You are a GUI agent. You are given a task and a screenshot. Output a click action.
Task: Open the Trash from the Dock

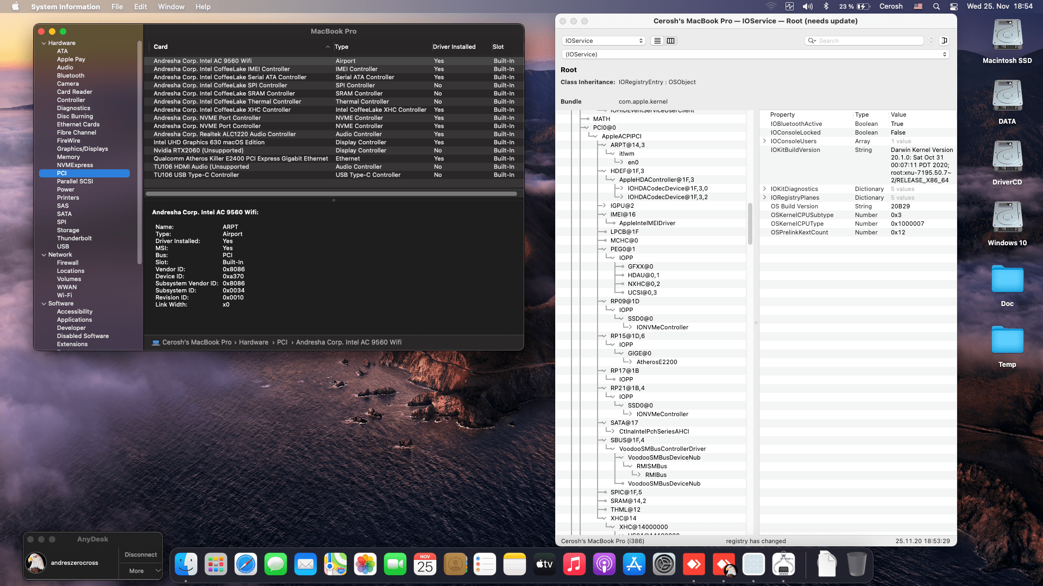pyautogui.click(x=857, y=564)
